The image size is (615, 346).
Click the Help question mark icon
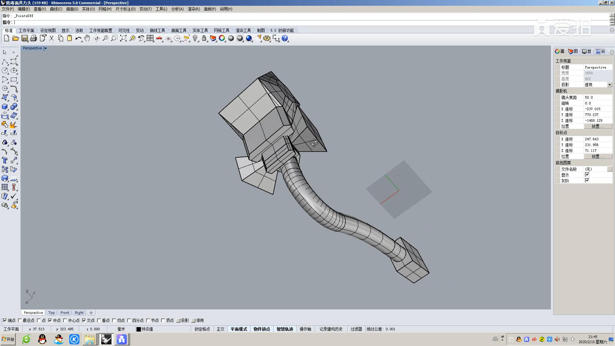point(285,38)
